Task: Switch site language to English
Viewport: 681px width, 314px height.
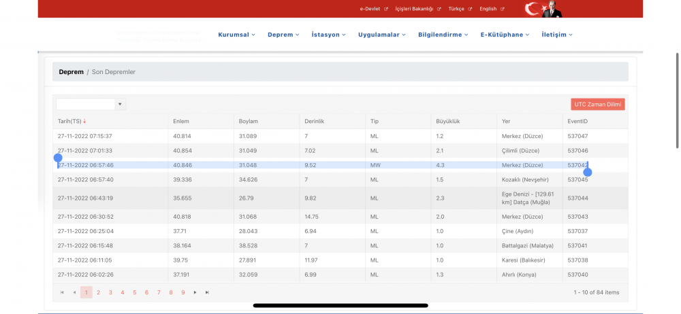Action: (x=491, y=9)
